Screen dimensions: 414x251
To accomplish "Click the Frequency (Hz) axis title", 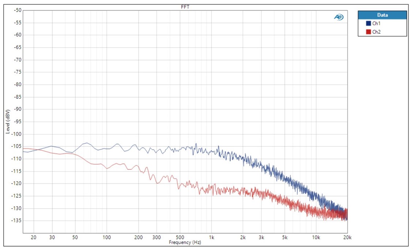I will point(185,242).
